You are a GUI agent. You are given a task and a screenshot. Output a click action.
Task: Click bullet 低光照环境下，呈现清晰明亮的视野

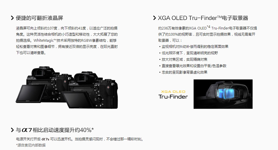(188, 53)
